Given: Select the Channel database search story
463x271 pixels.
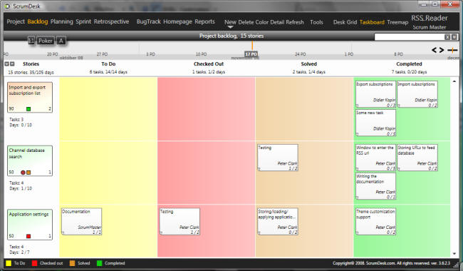Looking at the screenshot, I should coord(30,160).
